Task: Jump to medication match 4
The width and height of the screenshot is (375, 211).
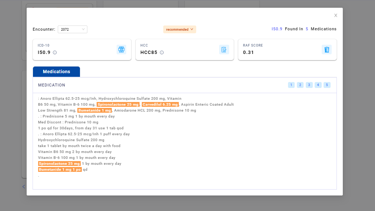Action: coord(318,85)
